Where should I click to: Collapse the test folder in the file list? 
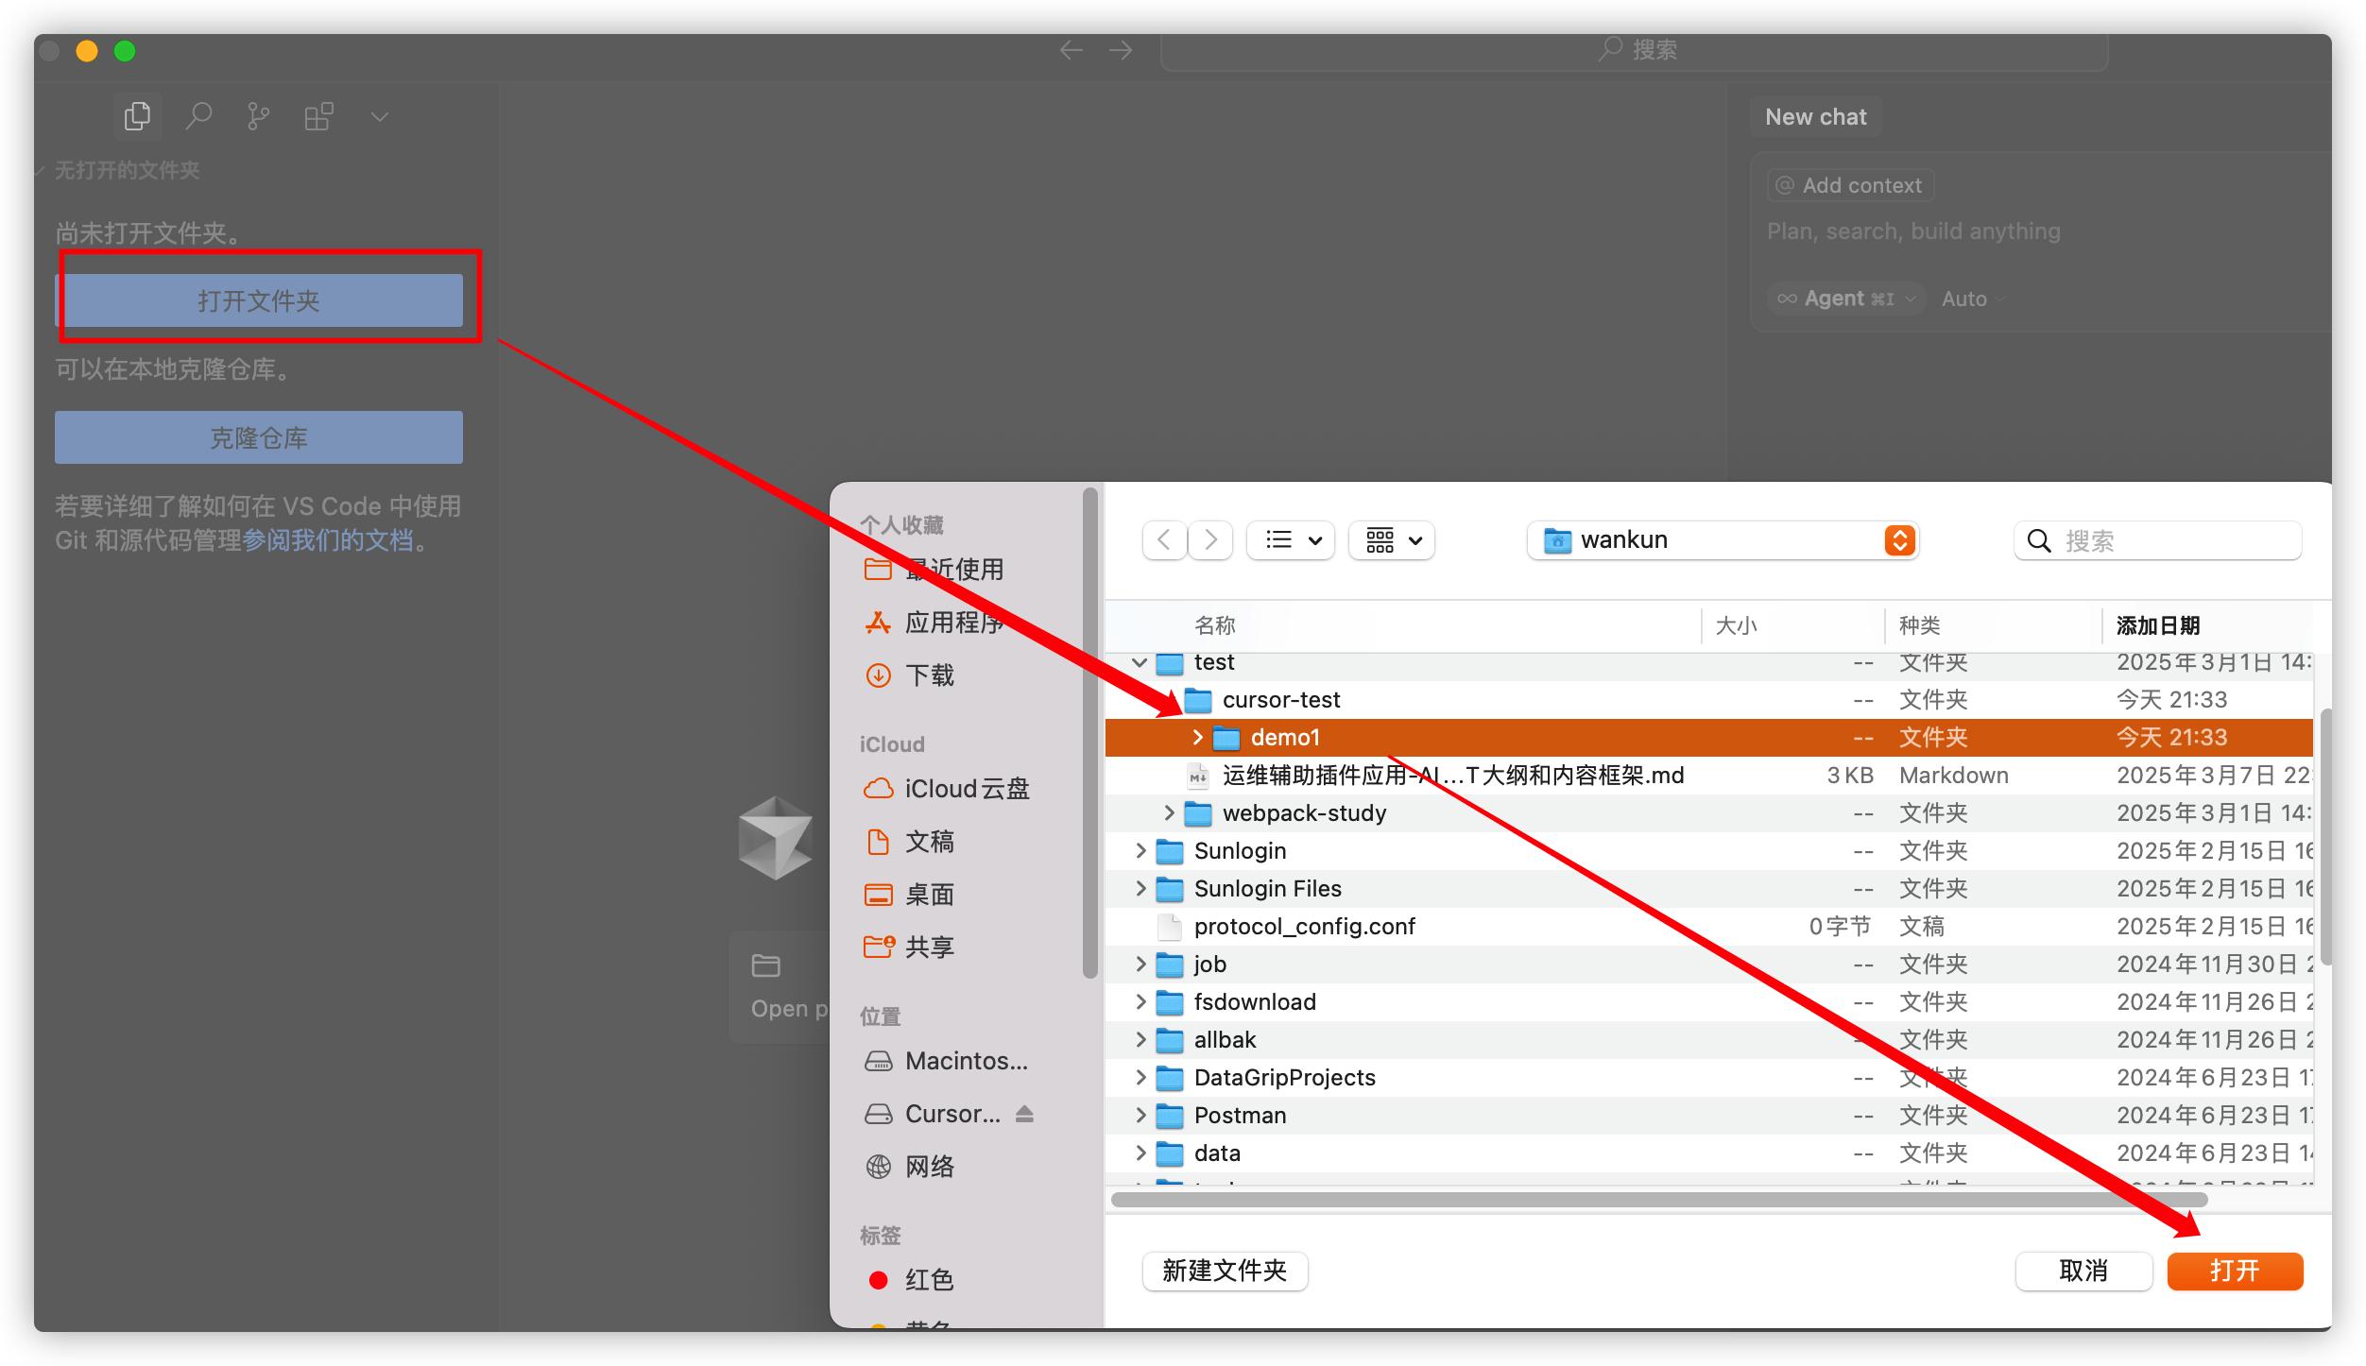[x=1139, y=661]
